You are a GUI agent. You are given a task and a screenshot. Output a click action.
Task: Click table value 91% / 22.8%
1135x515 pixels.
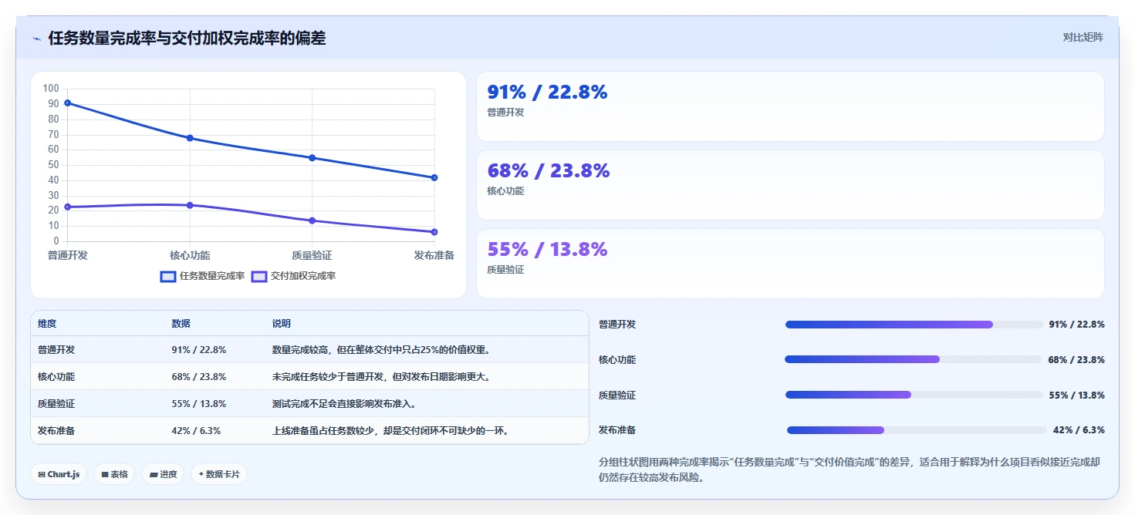coord(199,349)
